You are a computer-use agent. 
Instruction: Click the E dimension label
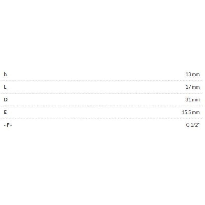pos(5,112)
